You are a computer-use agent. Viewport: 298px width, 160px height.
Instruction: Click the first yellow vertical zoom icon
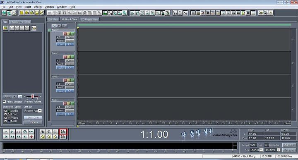[43, 137]
